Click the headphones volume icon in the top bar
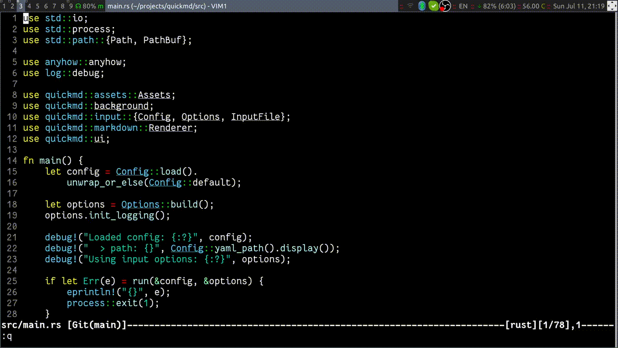Screen dimensions: 618x348 (x=78, y=6)
